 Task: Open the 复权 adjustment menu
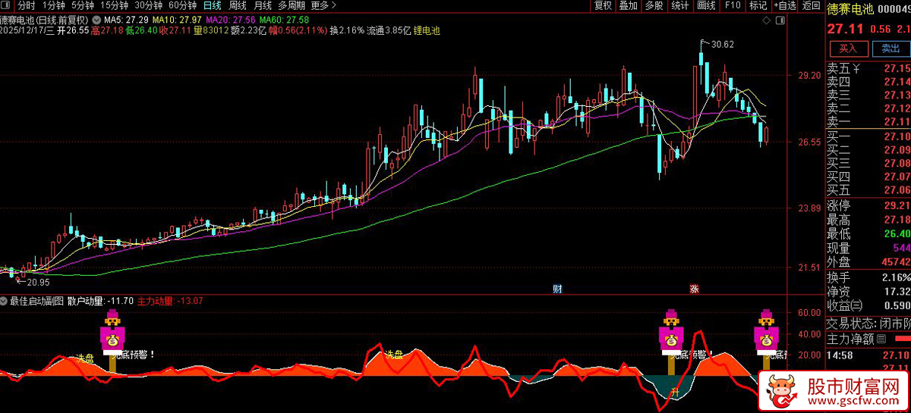pos(603,5)
